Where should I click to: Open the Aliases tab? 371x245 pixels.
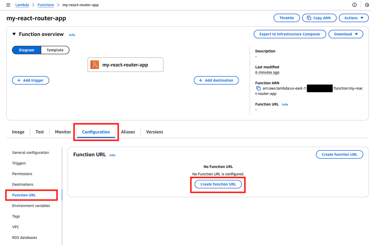(x=128, y=132)
